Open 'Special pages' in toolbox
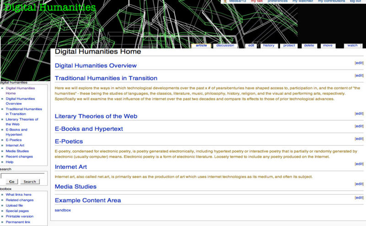Viewport: 366px width, 226px height. point(17,211)
